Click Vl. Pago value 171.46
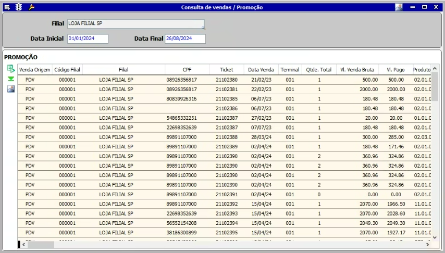 (396, 147)
